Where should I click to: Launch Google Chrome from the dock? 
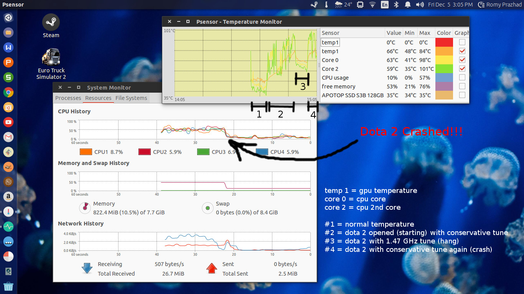tap(8, 92)
